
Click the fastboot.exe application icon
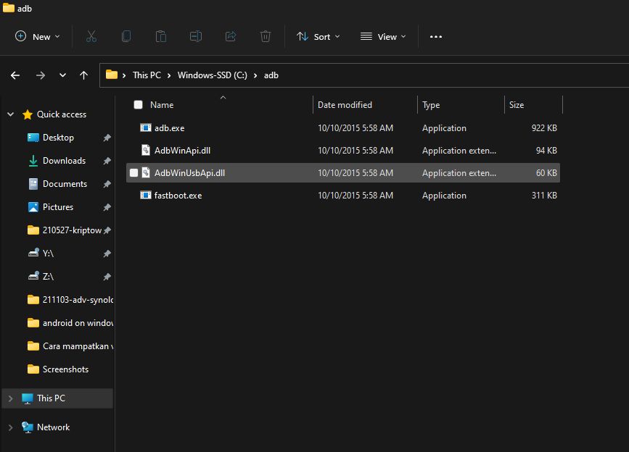pos(145,195)
